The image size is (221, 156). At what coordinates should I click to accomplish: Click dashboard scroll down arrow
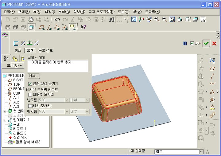[218, 37]
